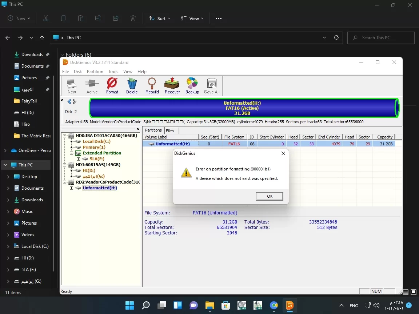Click DiskGenius icon in taskbar
Image resolution: width=419 pixels, height=314 pixels.
290,305
